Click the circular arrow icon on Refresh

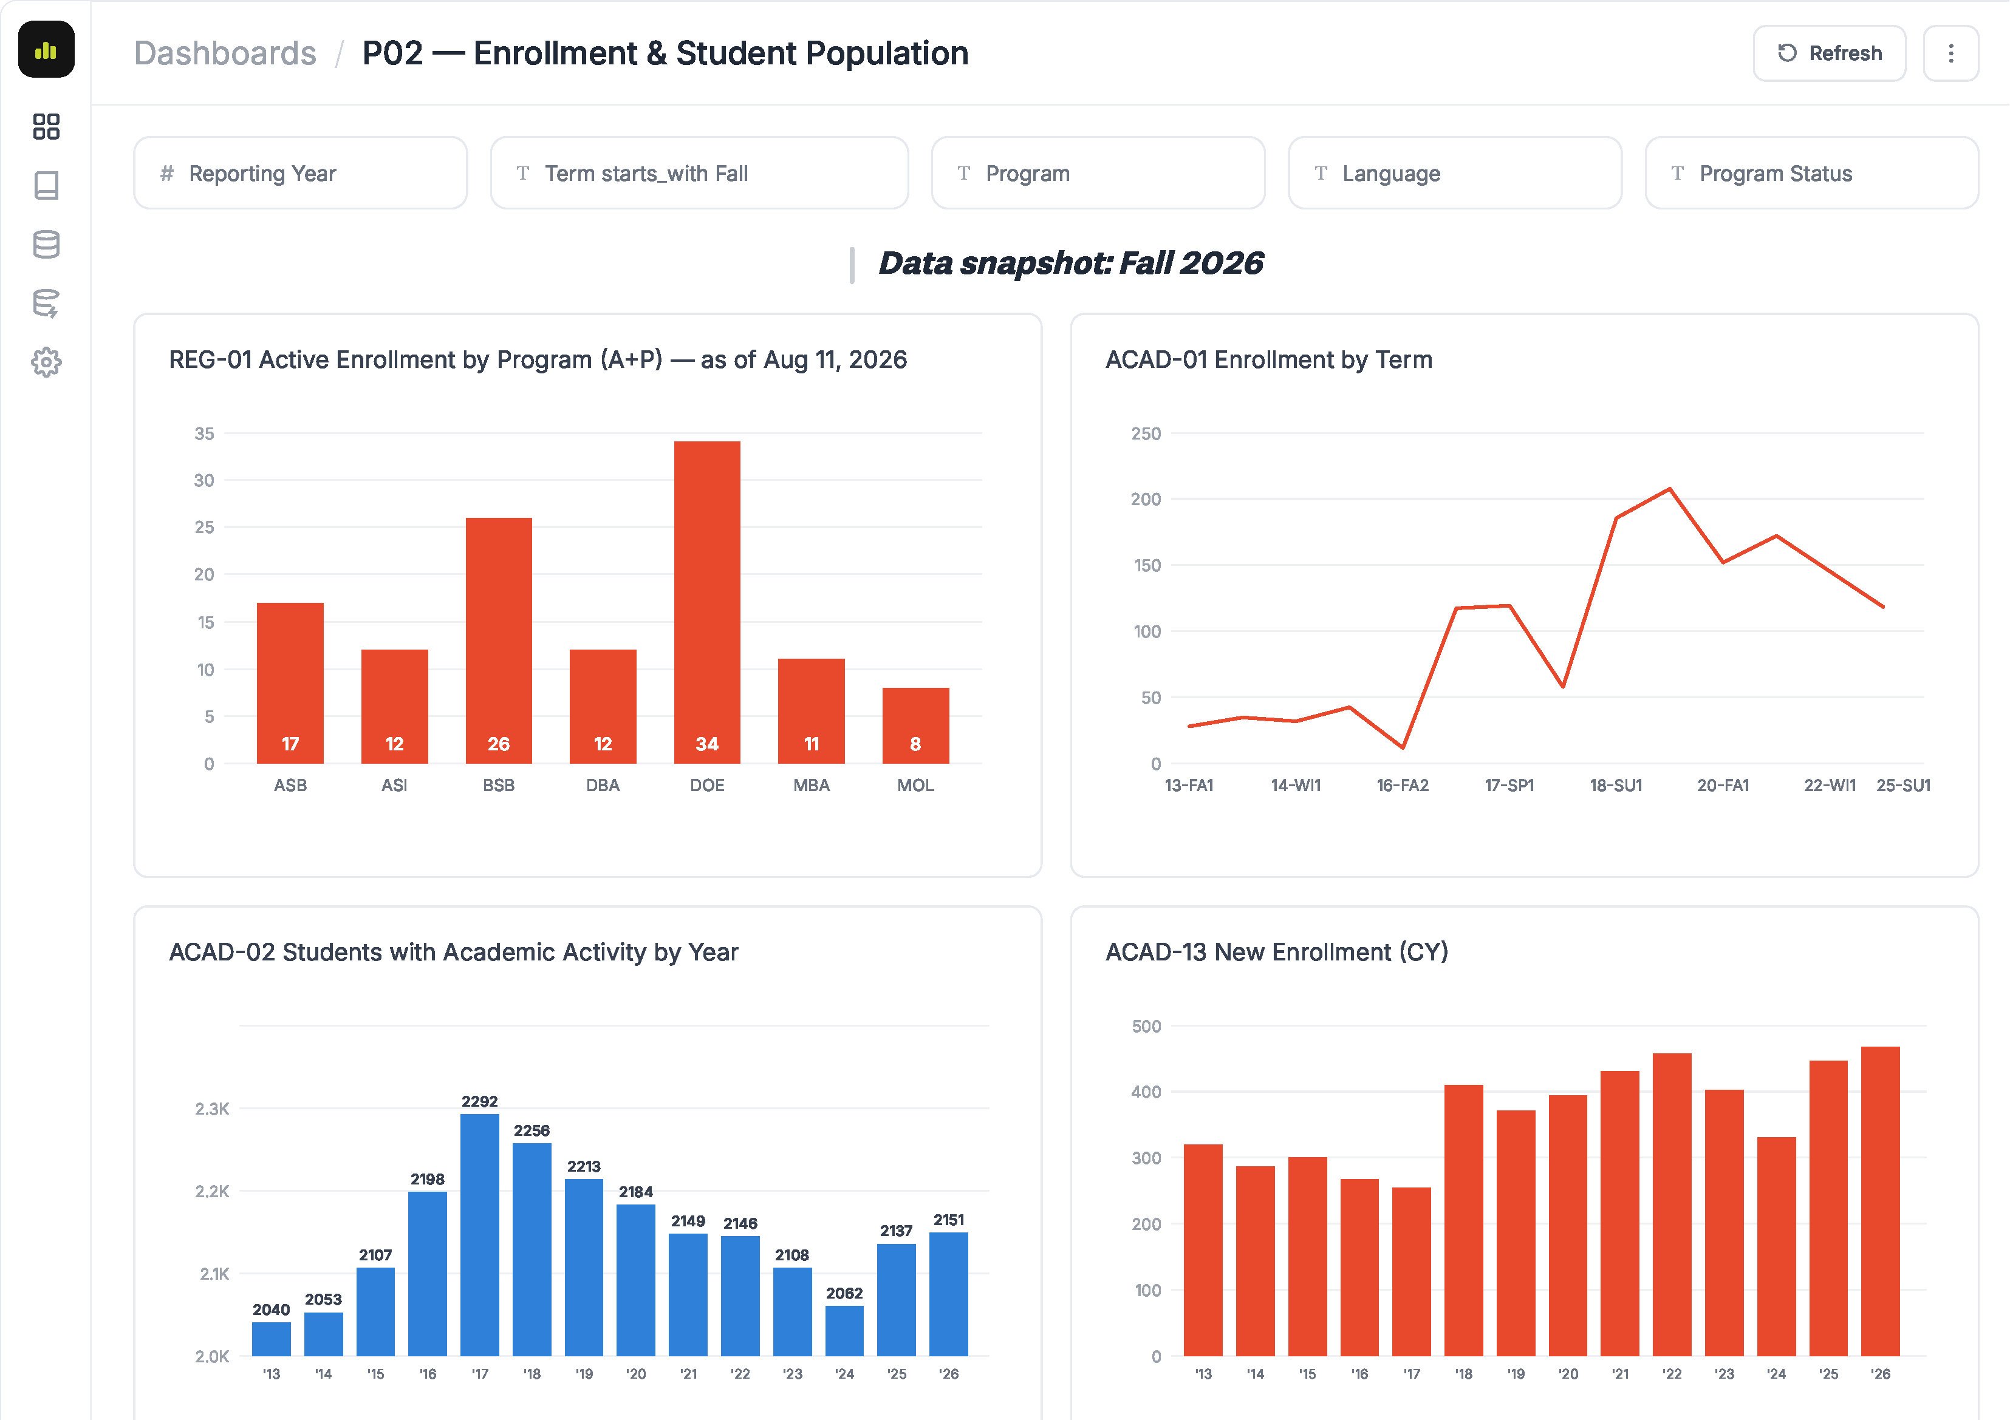click(1786, 53)
